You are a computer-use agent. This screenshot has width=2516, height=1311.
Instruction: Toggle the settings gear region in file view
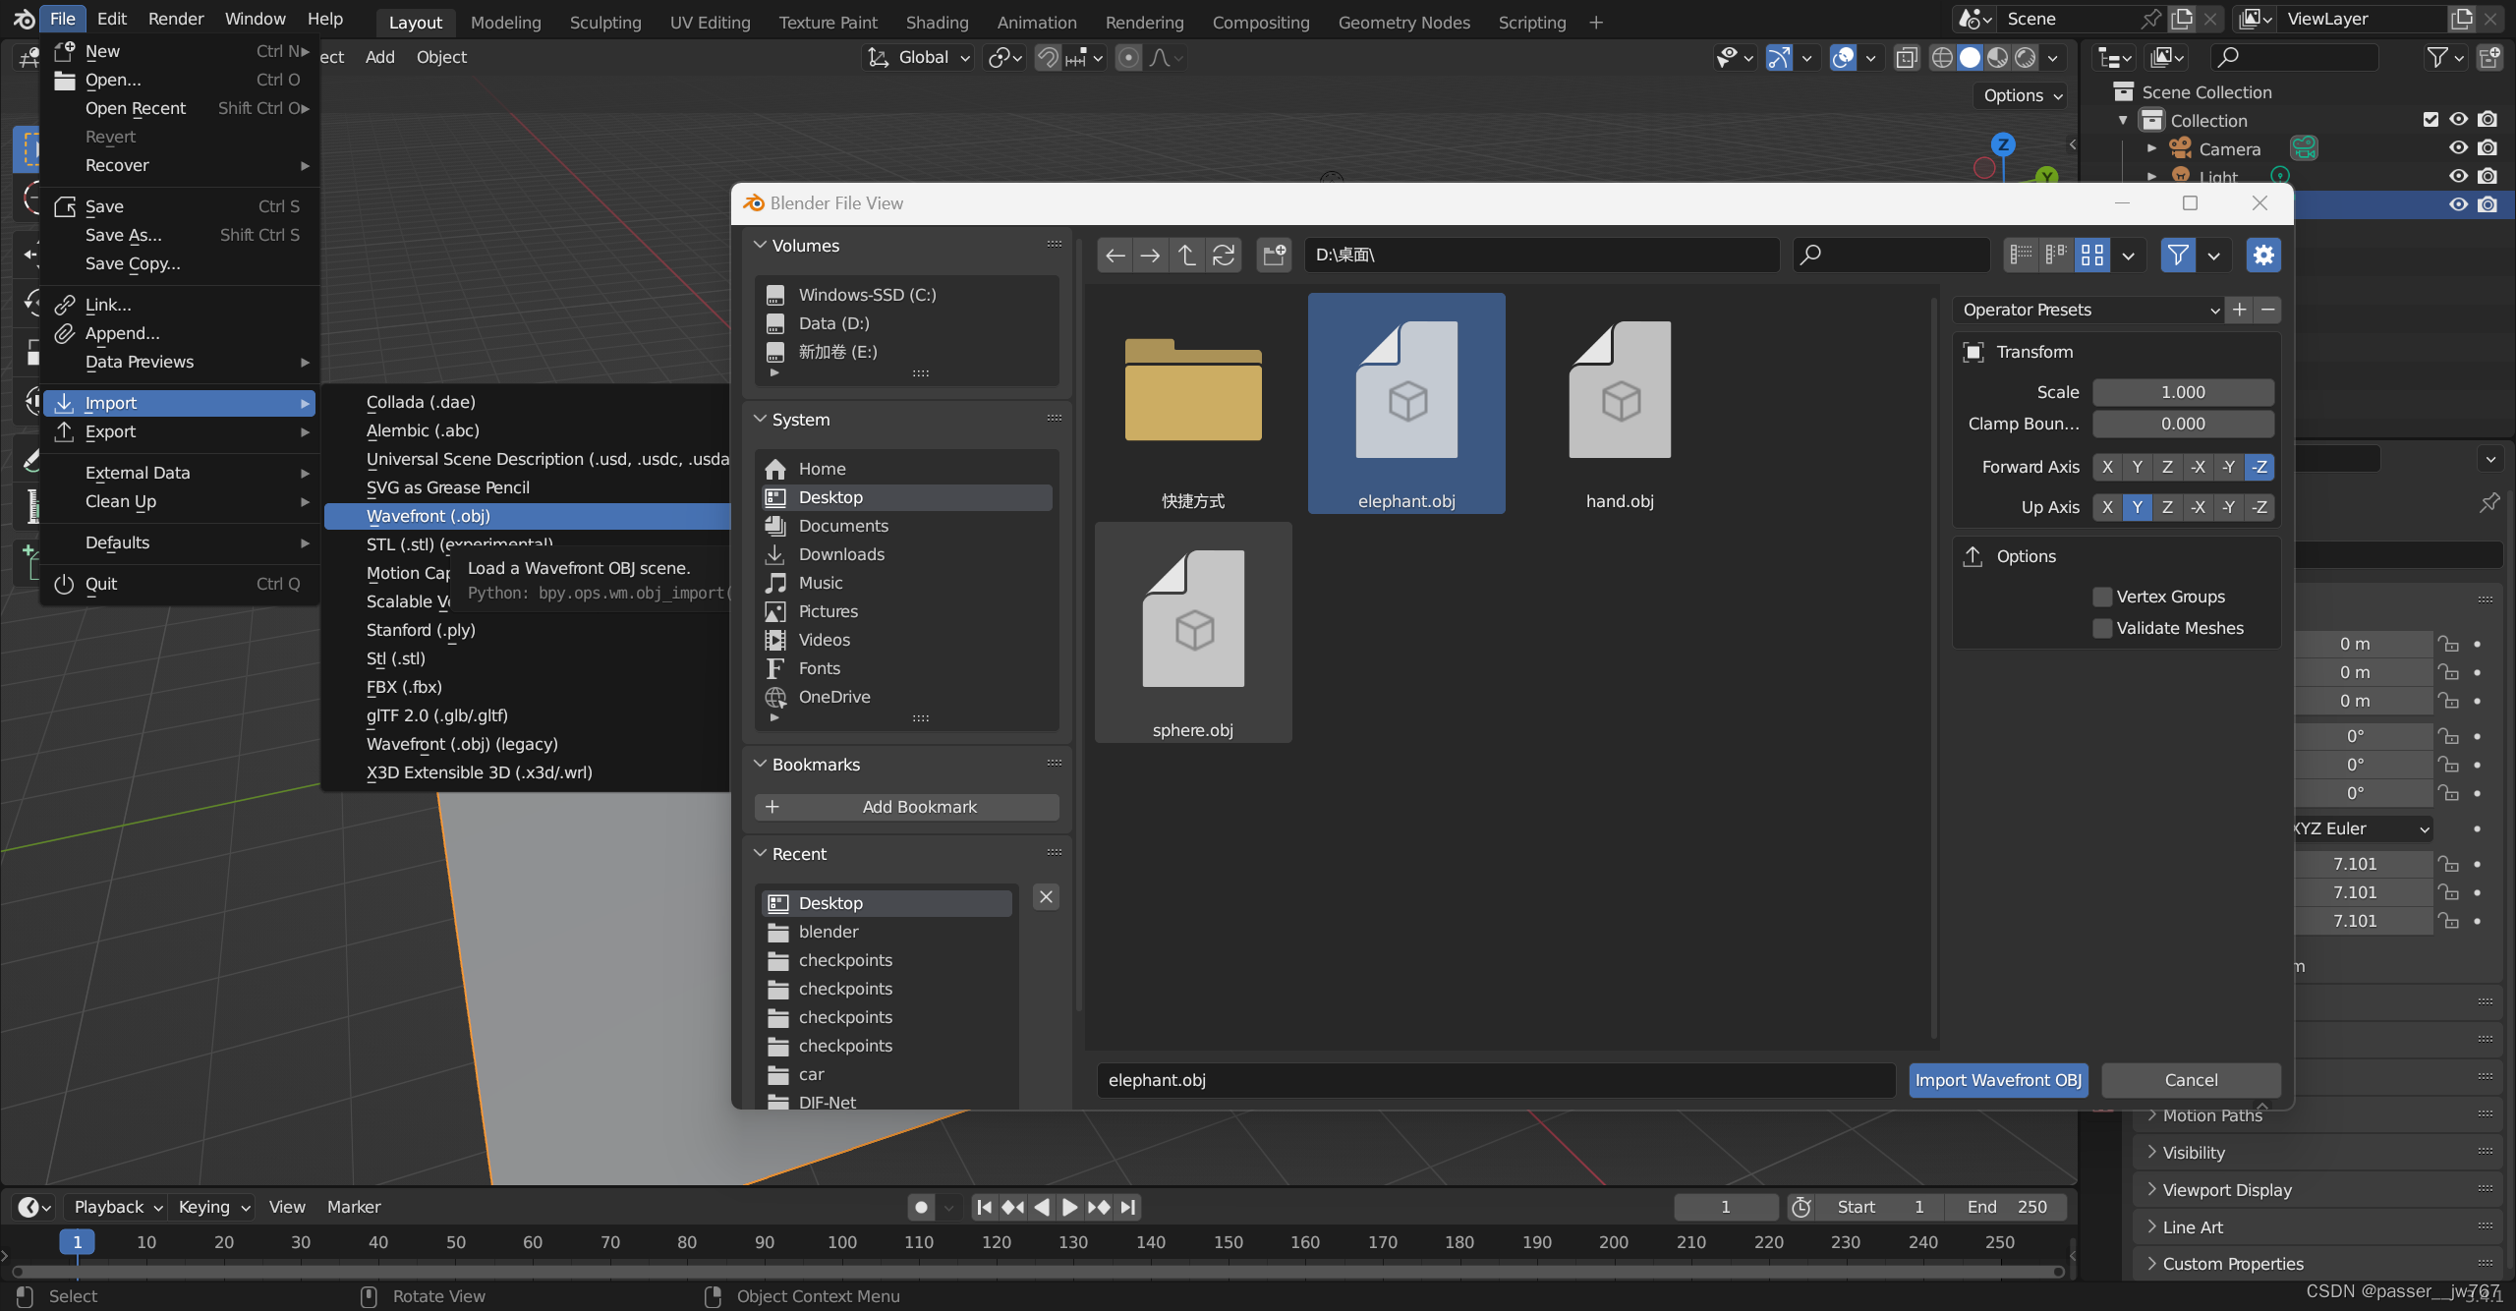(2263, 256)
